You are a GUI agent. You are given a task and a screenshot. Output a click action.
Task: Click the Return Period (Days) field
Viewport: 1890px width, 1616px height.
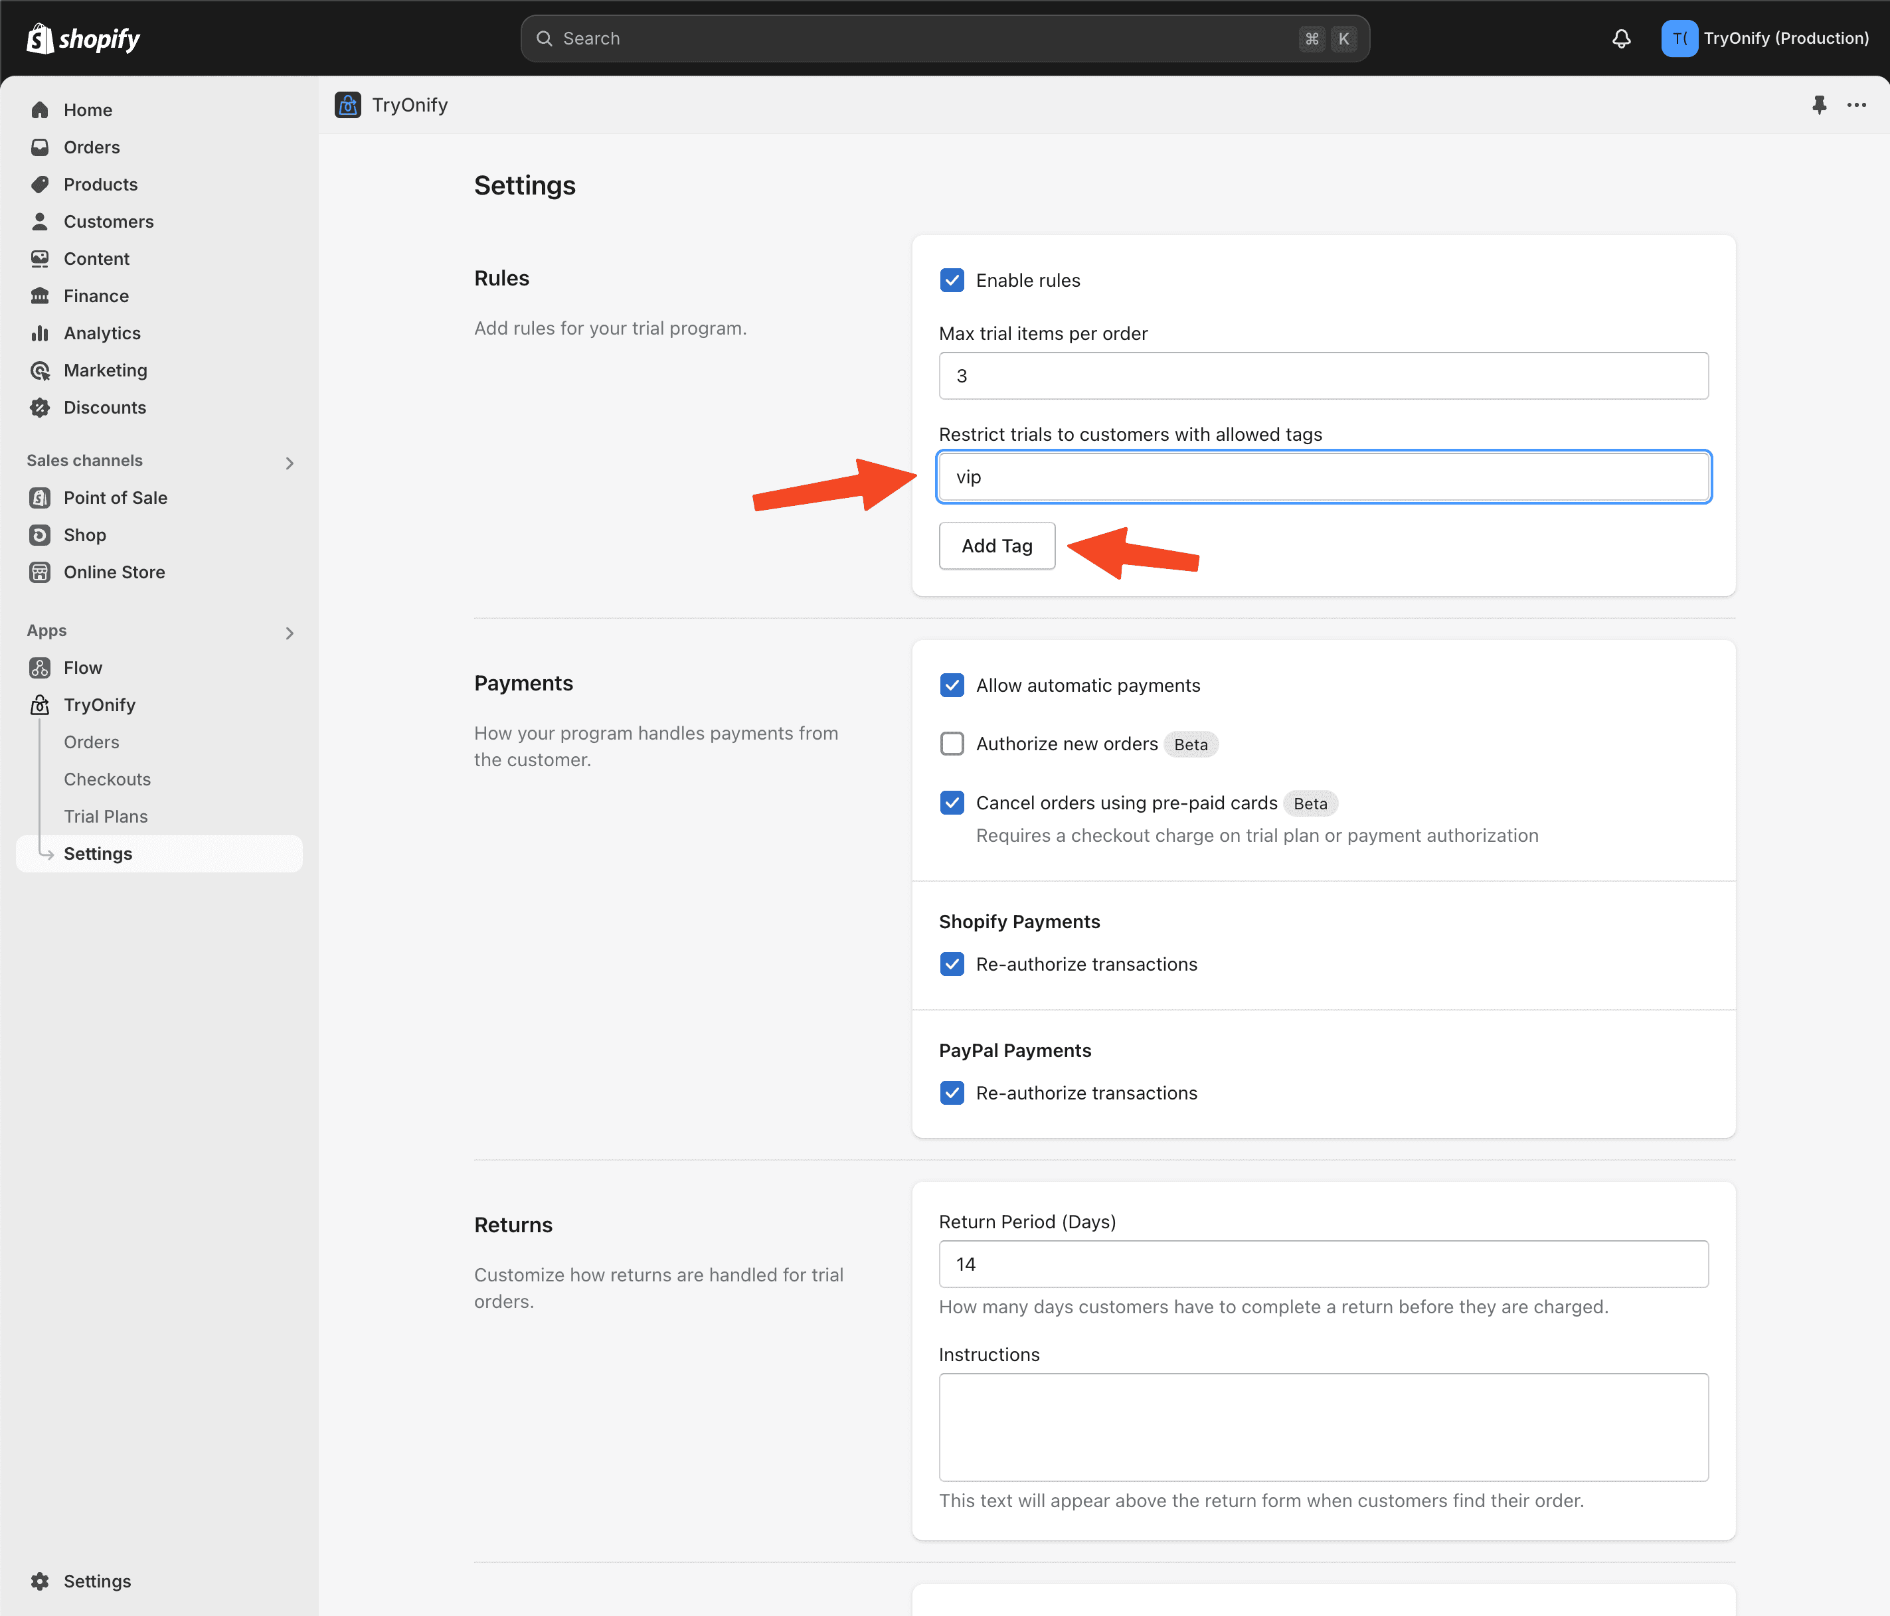coord(1324,1264)
